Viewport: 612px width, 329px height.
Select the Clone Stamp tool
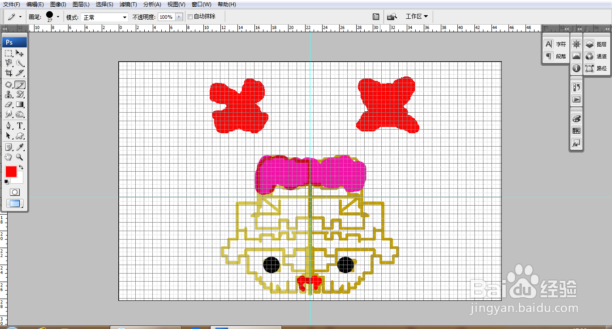(x=9, y=94)
